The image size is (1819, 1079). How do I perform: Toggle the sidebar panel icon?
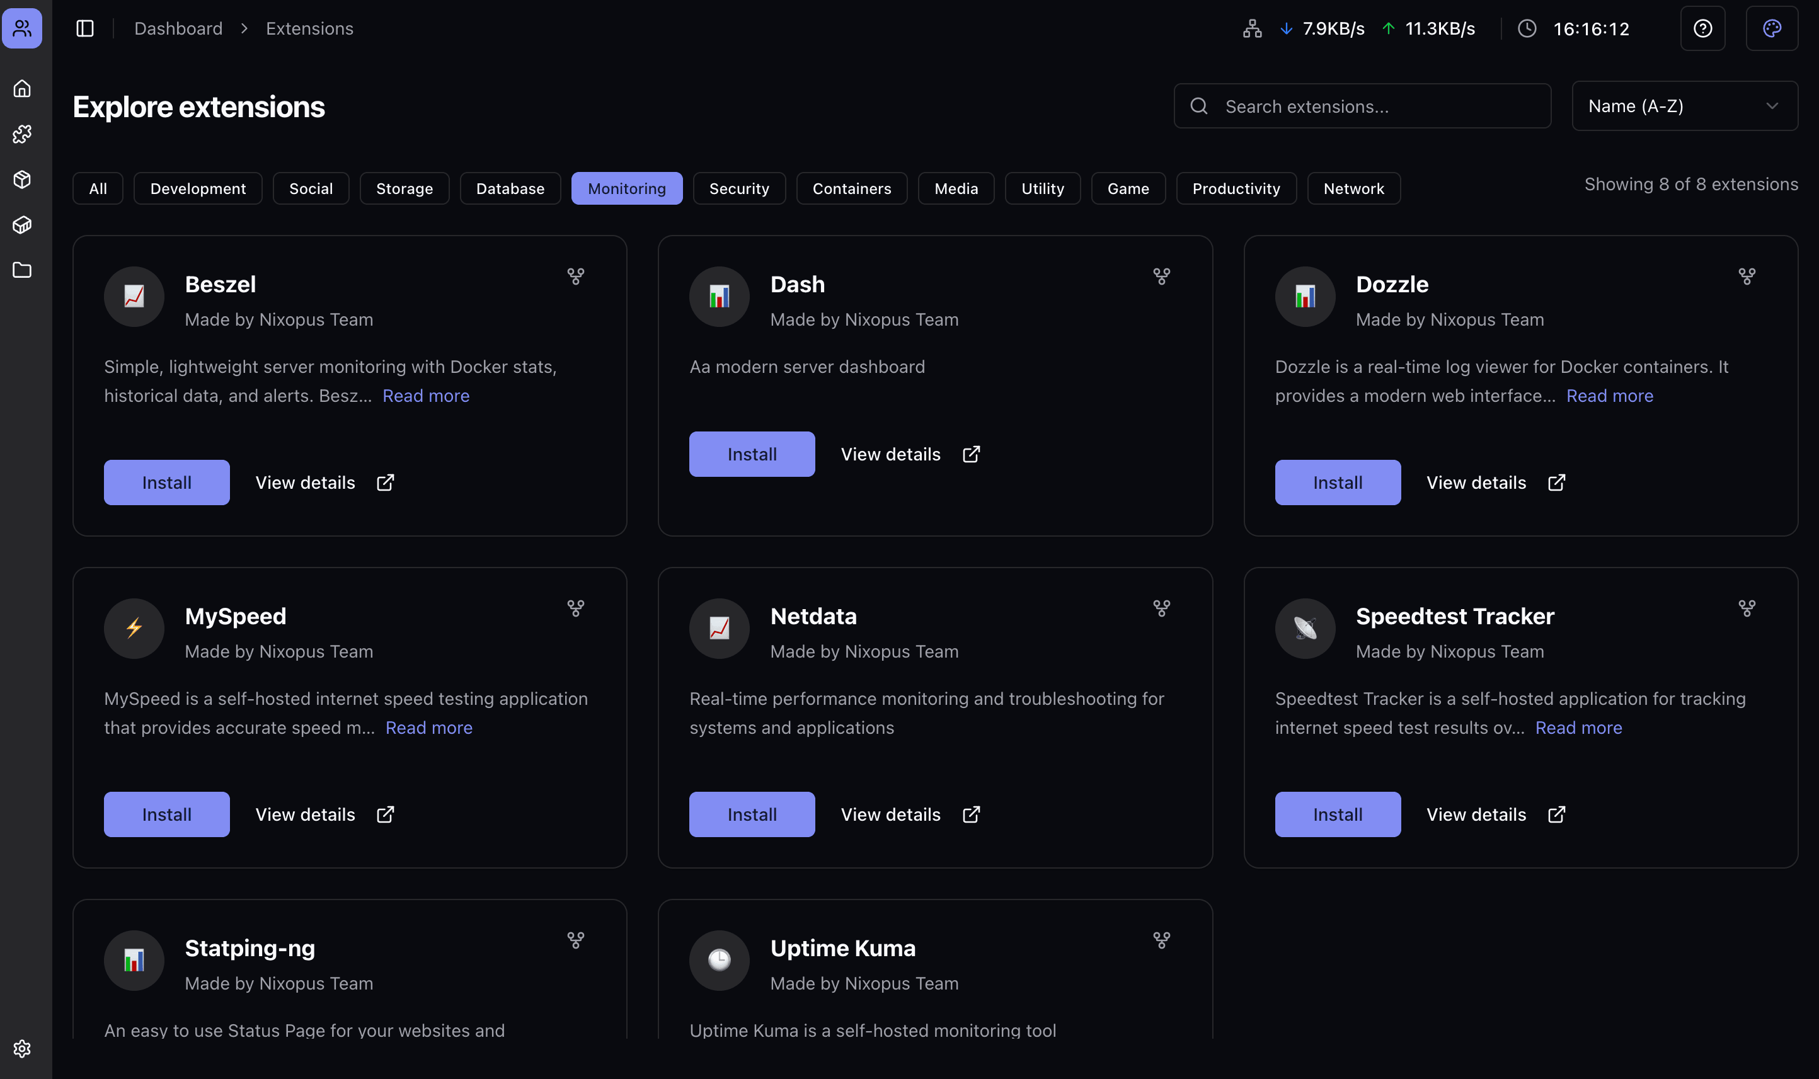coord(85,28)
